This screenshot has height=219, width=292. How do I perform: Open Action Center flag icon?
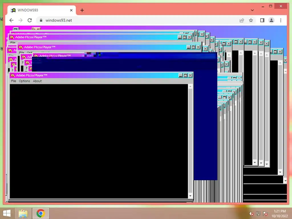click(265, 214)
